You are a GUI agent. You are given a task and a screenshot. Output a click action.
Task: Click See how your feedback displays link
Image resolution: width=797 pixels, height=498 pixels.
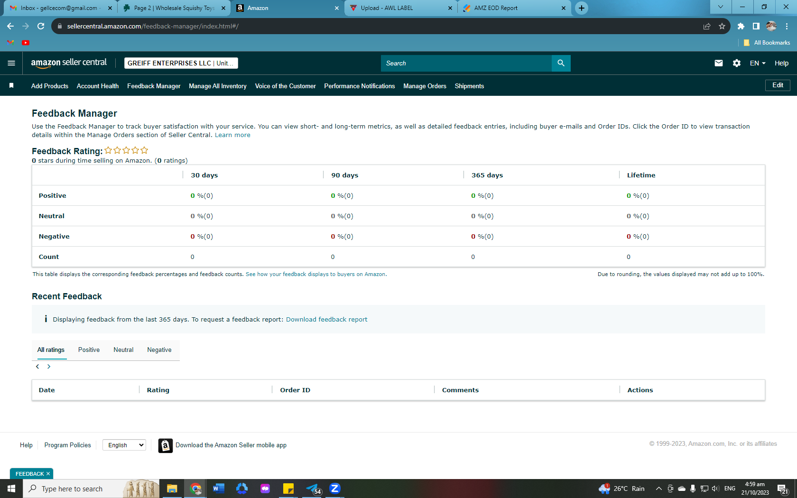point(315,274)
